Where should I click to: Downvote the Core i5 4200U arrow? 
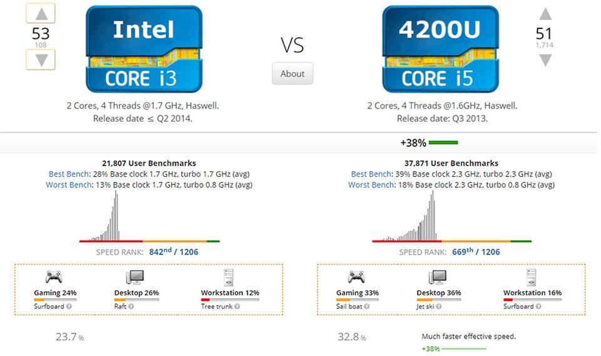click(x=545, y=60)
